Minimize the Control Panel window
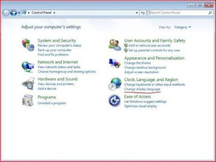216x162 pixels. coord(191,5)
